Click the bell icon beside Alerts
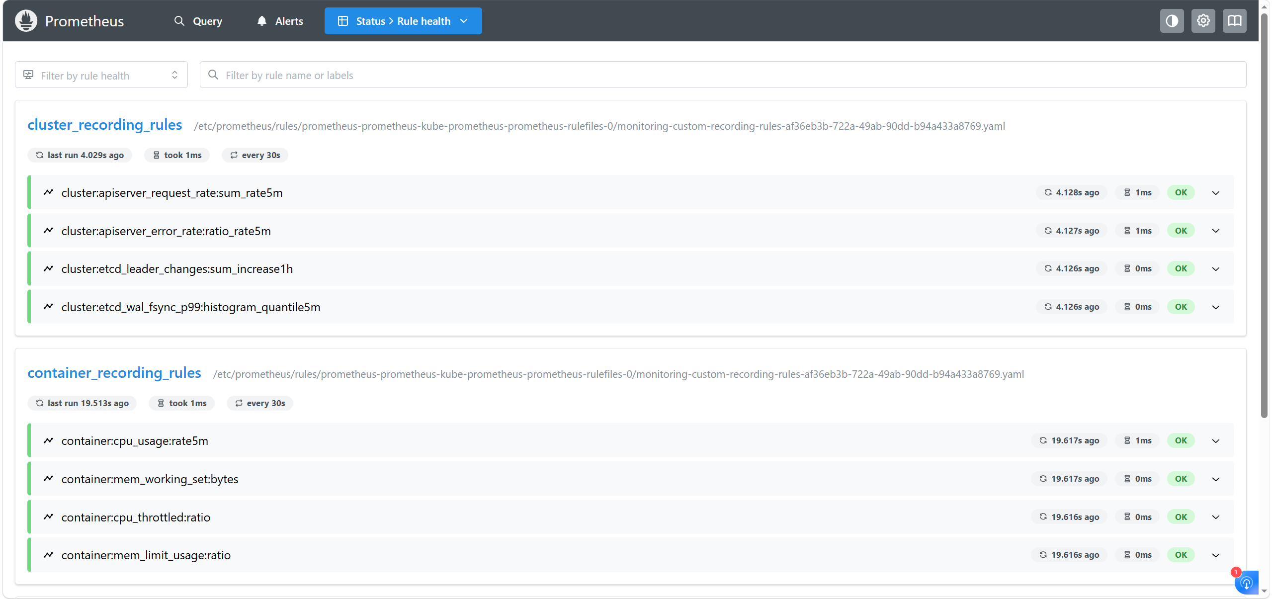The image size is (1272, 599). click(262, 21)
